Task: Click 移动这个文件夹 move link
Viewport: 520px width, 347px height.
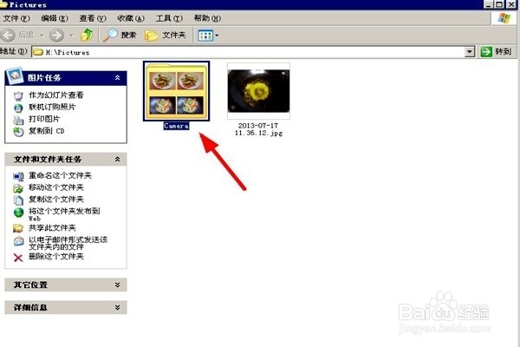Action: point(56,187)
